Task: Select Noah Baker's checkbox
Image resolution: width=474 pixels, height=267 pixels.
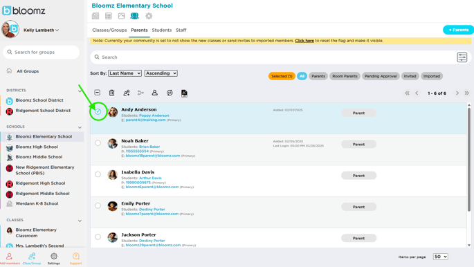Action: (98, 143)
